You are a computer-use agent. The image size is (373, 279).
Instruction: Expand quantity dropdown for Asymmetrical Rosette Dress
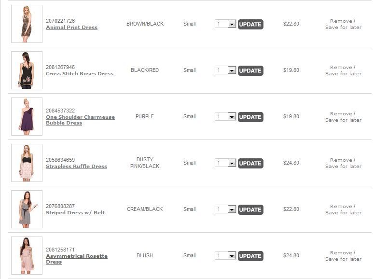pos(232,256)
